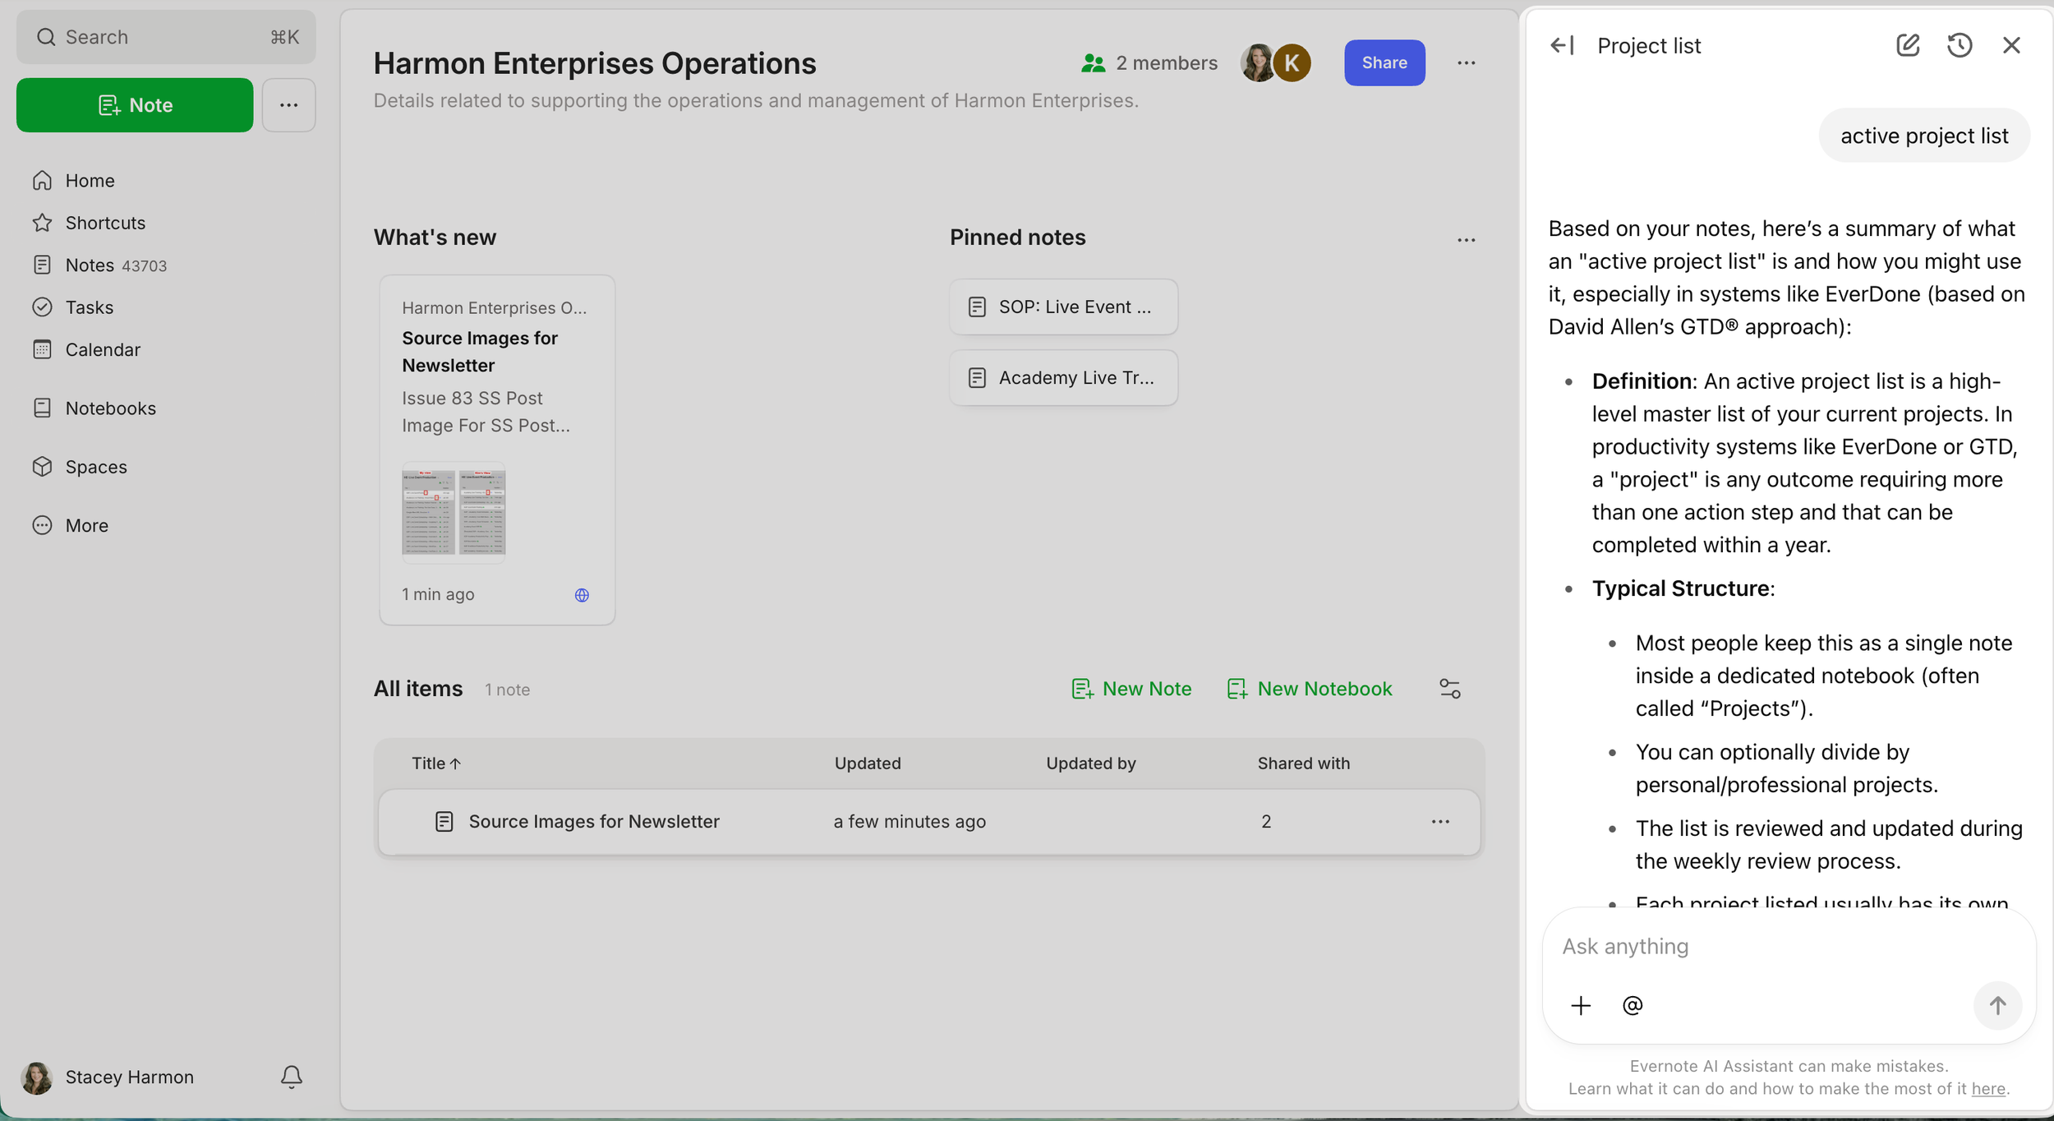Open row options for Source Images note
This screenshot has width=2054, height=1121.
click(x=1440, y=822)
